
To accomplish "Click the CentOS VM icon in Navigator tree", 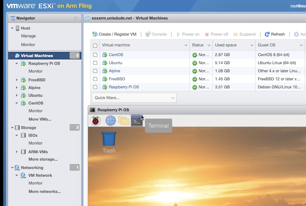I will [x=23, y=103].
